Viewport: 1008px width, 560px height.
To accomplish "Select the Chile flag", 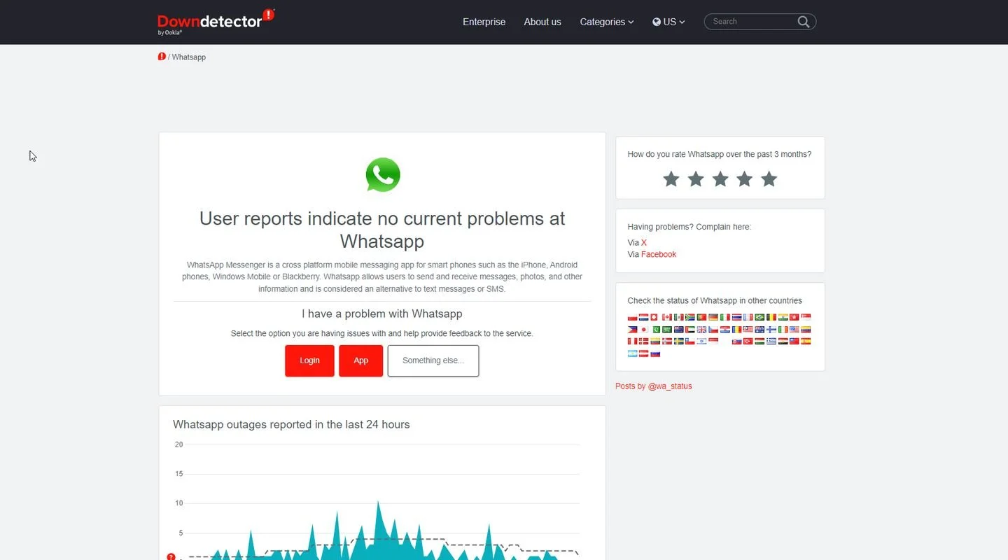I will [x=689, y=341].
